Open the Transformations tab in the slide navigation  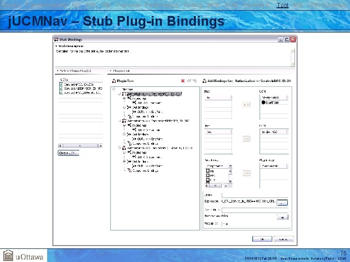(x=47, y=5)
